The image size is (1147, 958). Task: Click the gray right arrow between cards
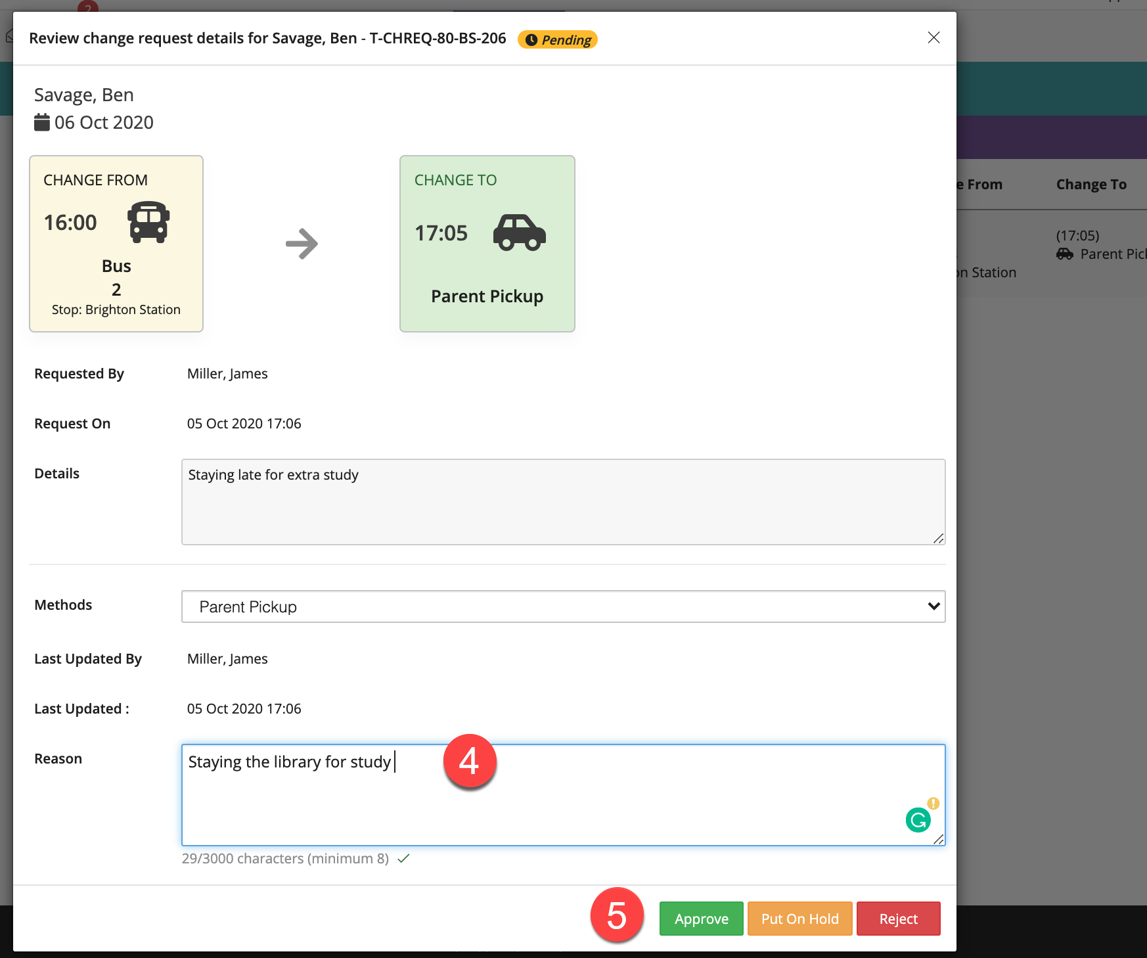[x=302, y=244]
